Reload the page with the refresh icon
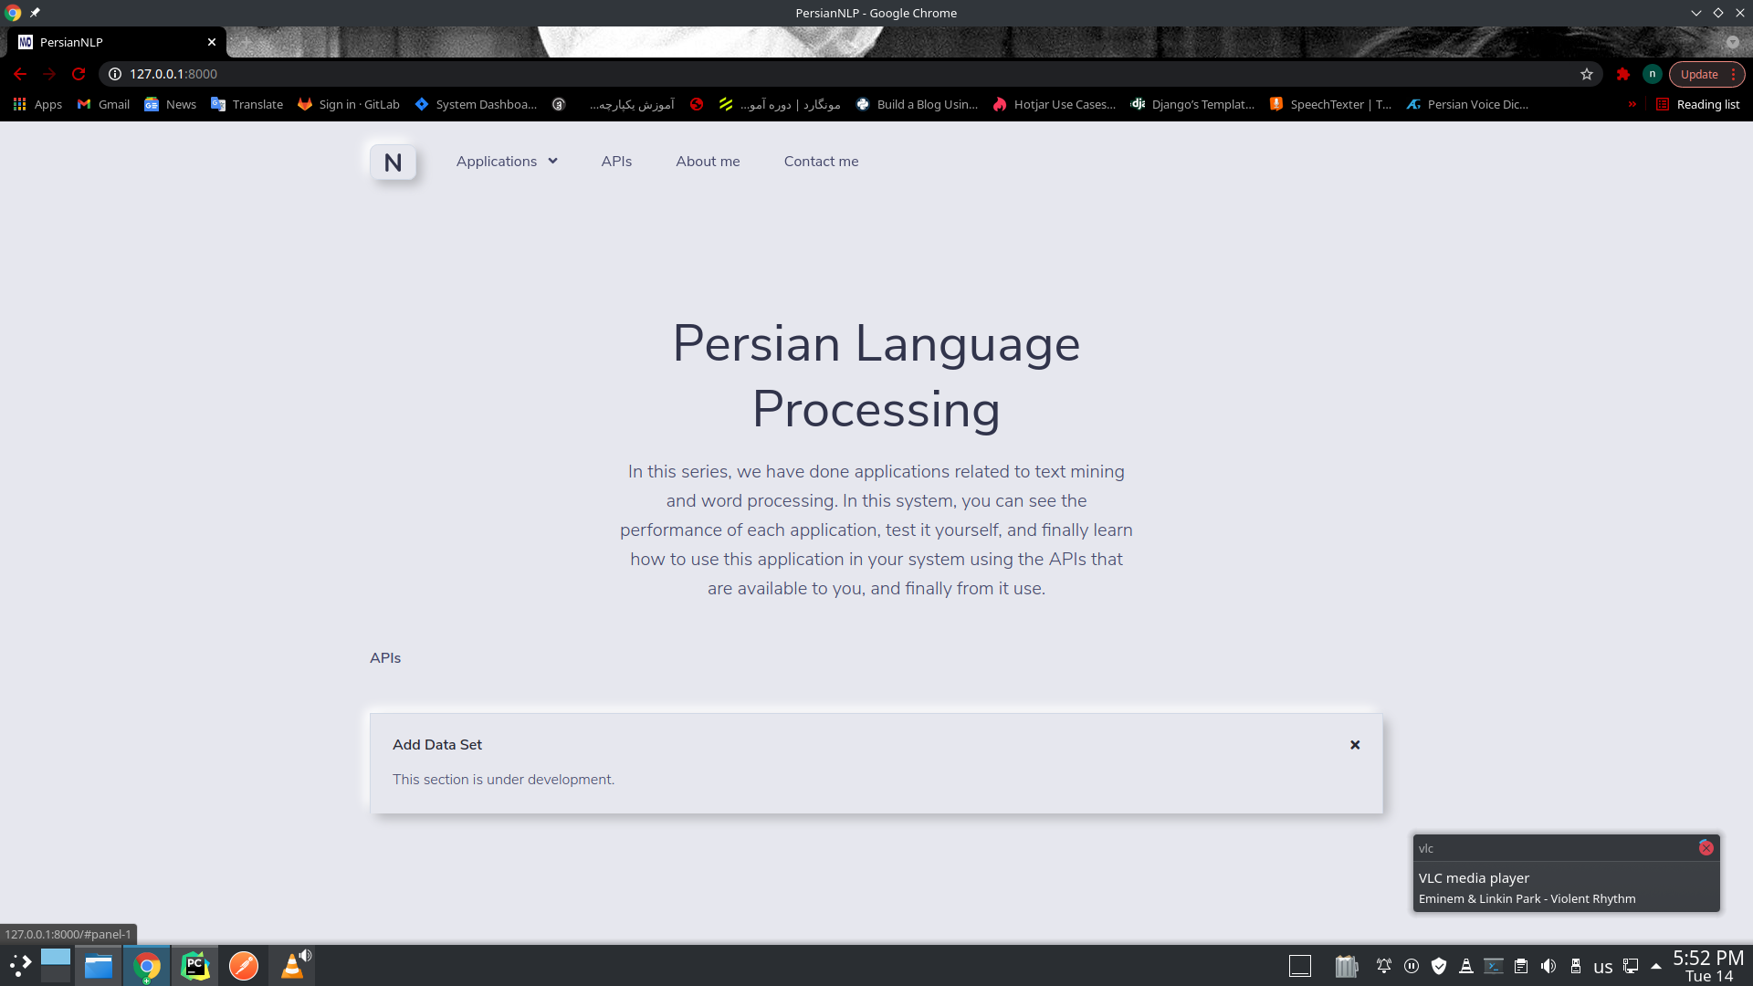The width and height of the screenshot is (1753, 986). (79, 74)
